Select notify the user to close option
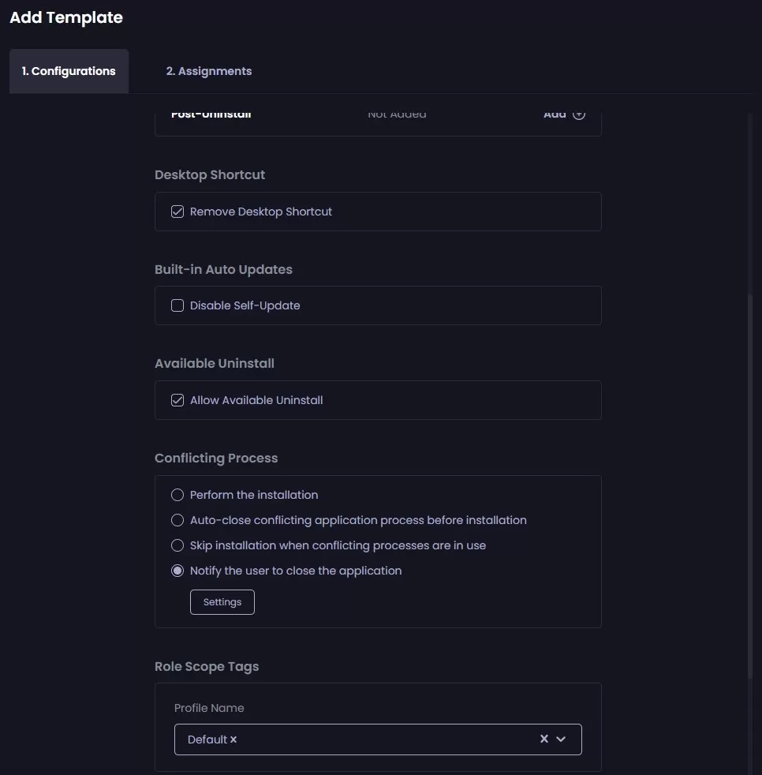 pyautogui.click(x=177, y=570)
